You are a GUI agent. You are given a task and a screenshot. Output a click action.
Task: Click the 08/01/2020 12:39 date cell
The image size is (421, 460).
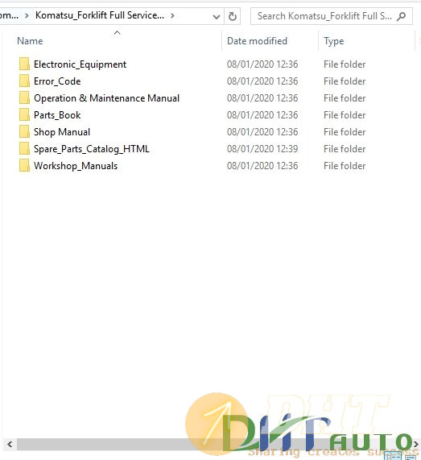coord(262,149)
